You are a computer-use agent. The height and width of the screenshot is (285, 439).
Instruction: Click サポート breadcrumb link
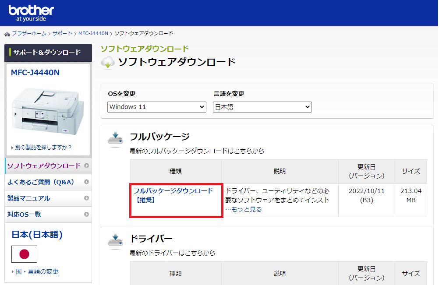click(62, 34)
